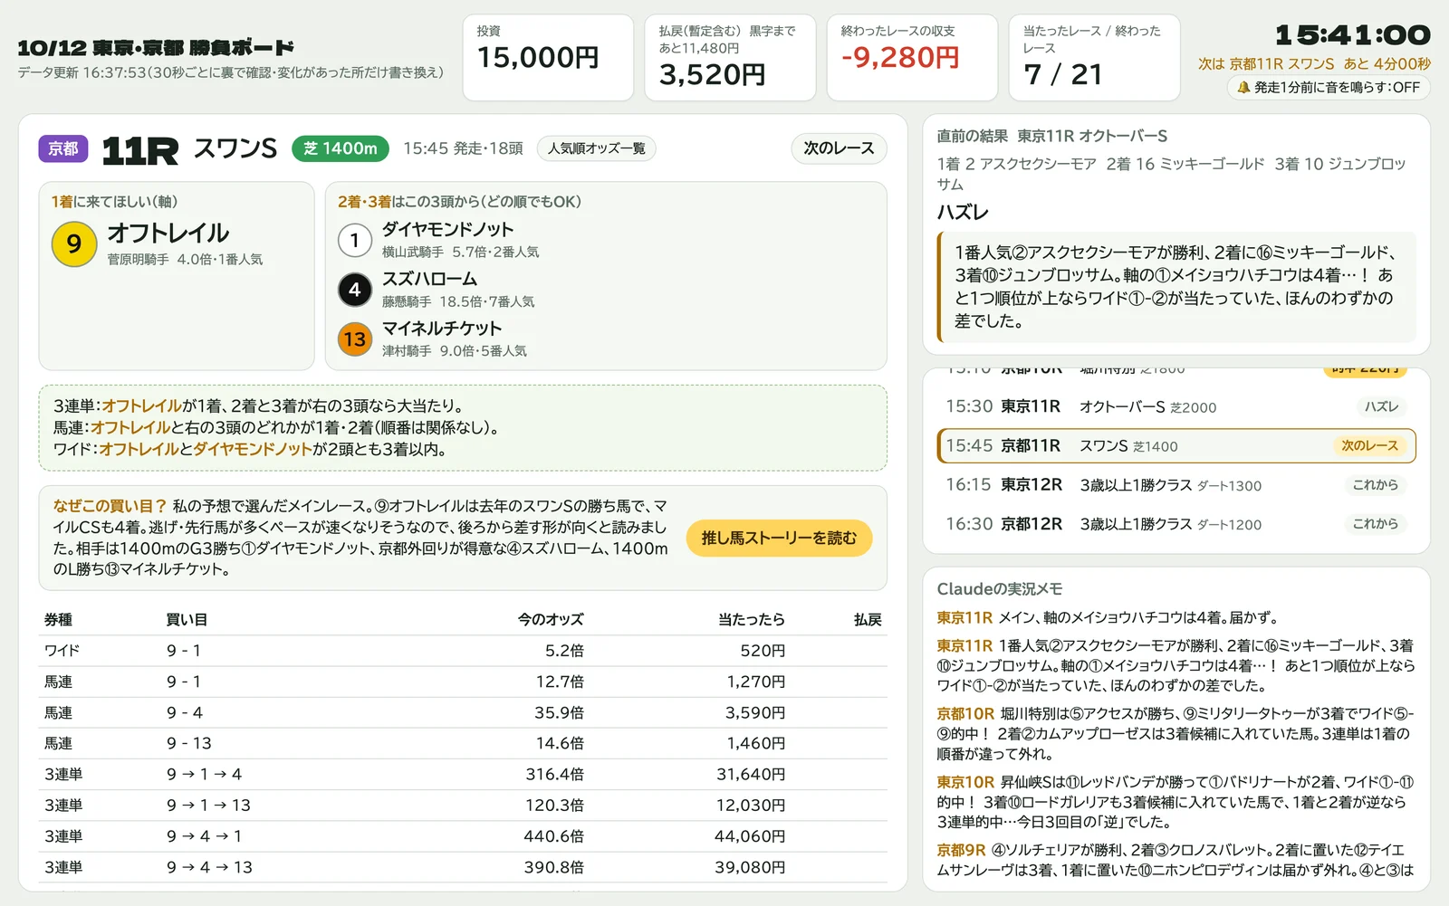Click the 投資 15,000円 summary card
This screenshot has width=1449, height=906.
pos(548,57)
